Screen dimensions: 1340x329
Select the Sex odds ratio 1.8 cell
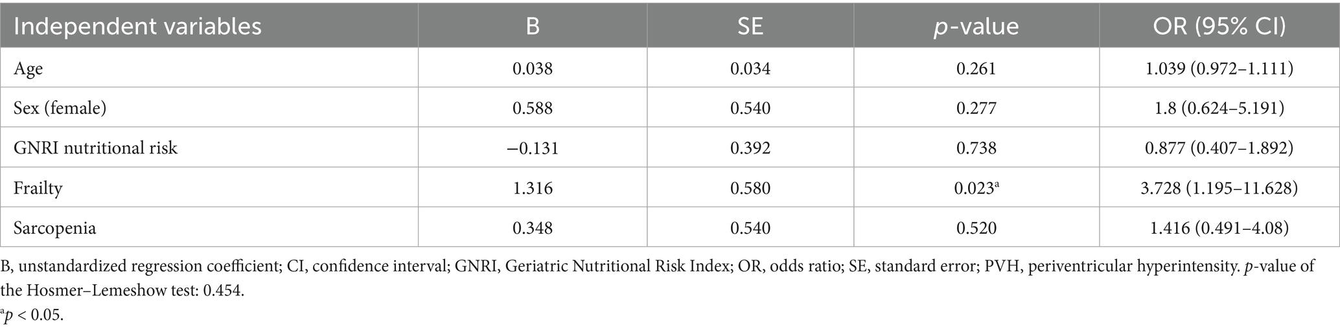point(1219,108)
